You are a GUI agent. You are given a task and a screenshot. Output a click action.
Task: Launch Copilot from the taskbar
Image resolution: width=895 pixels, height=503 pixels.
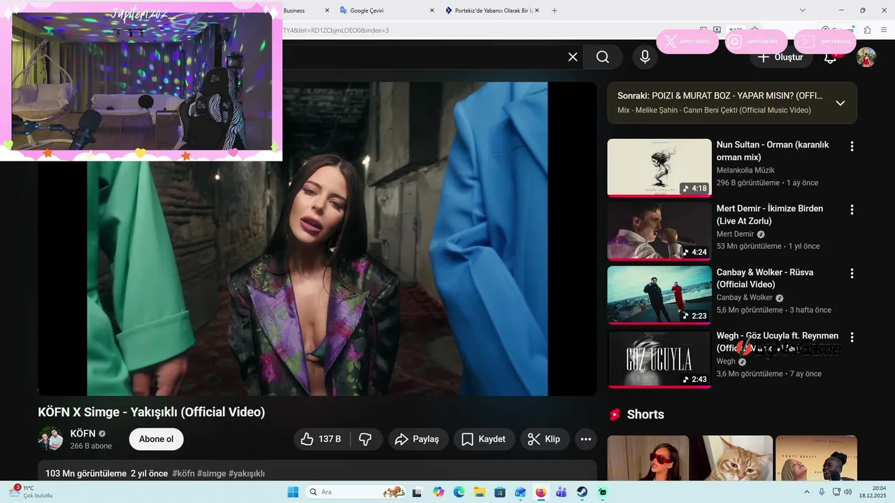coord(438,492)
